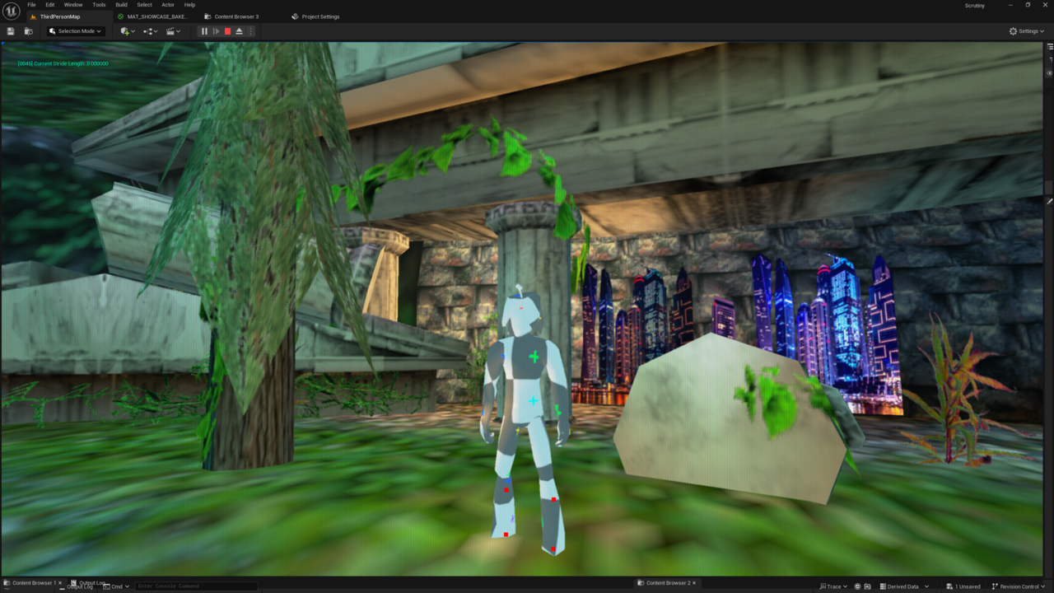
Task: Open the File menu
Action: click(31, 5)
